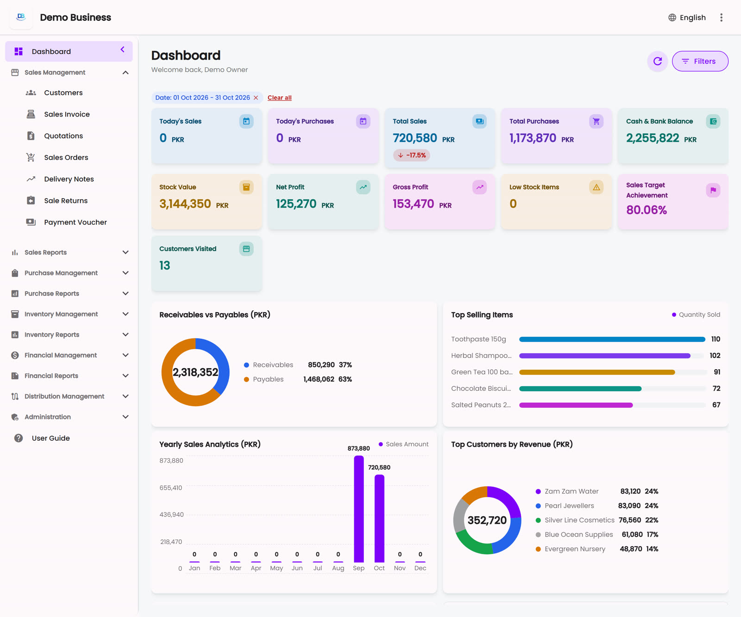Click the Total Purchases cart icon
This screenshot has width=741, height=617.
tap(597, 121)
